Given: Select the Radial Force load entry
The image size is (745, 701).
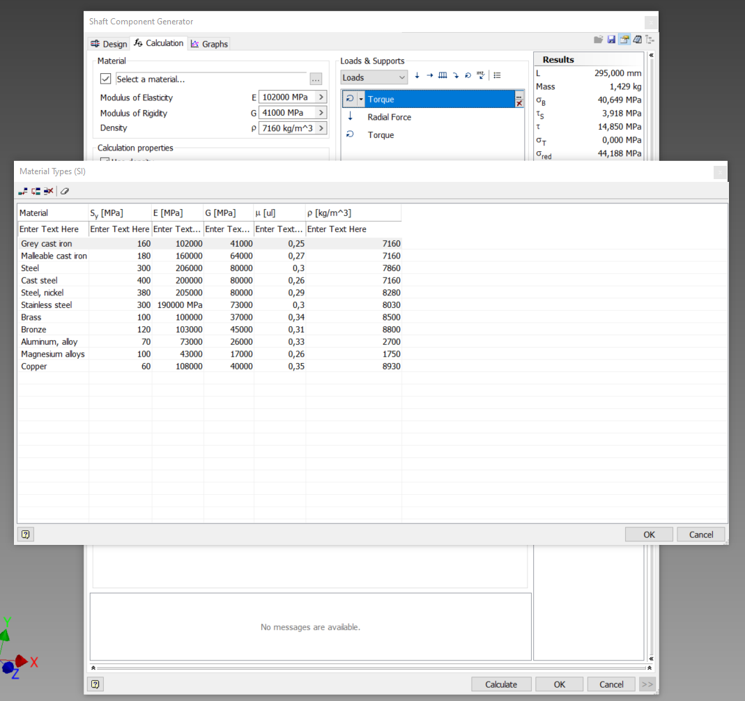Looking at the screenshot, I should coord(432,117).
